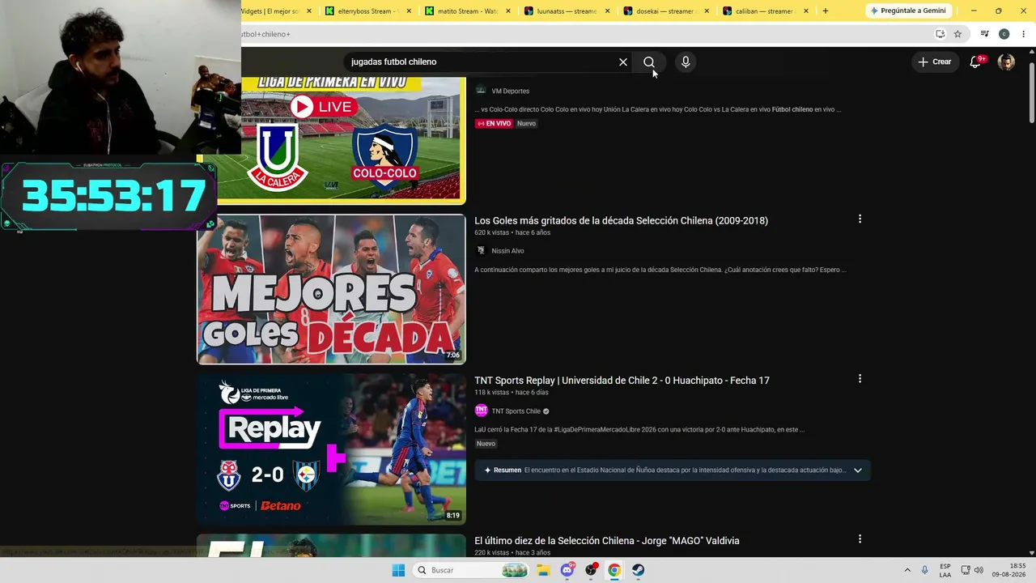Bookmark this page with the star
This screenshot has height=583, width=1036.
click(x=957, y=34)
